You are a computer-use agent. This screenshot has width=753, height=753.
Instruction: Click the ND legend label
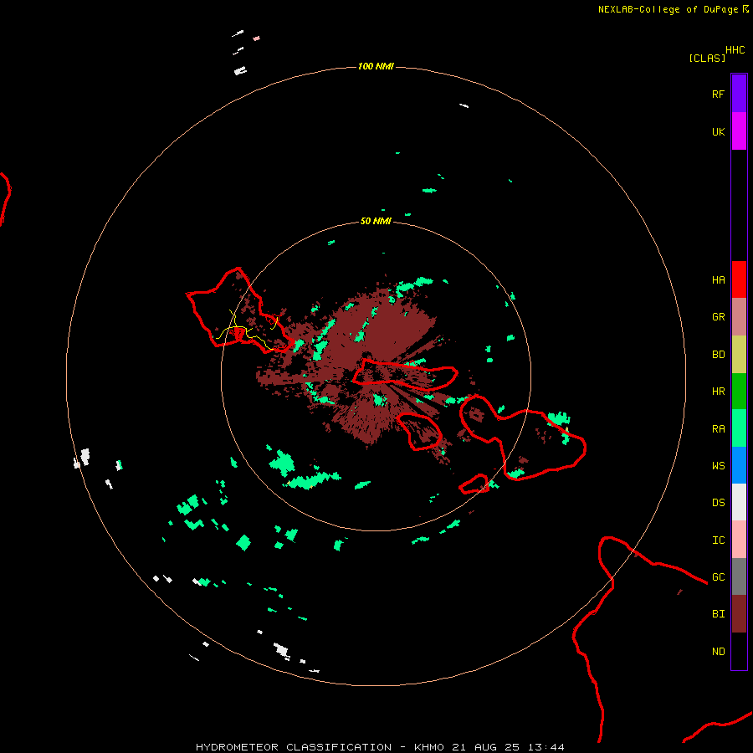click(719, 652)
